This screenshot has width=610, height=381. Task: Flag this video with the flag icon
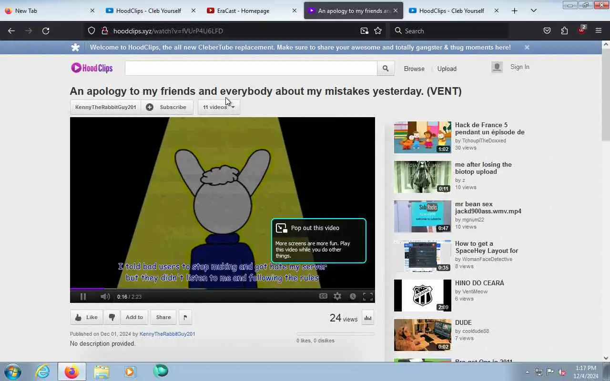(185, 317)
